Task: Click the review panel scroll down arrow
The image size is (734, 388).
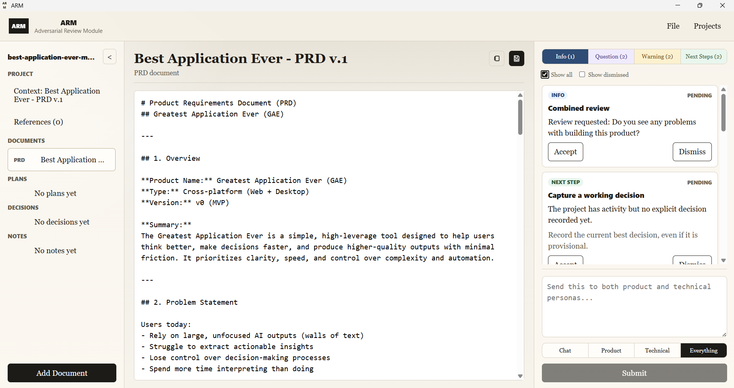Action: coord(723,260)
